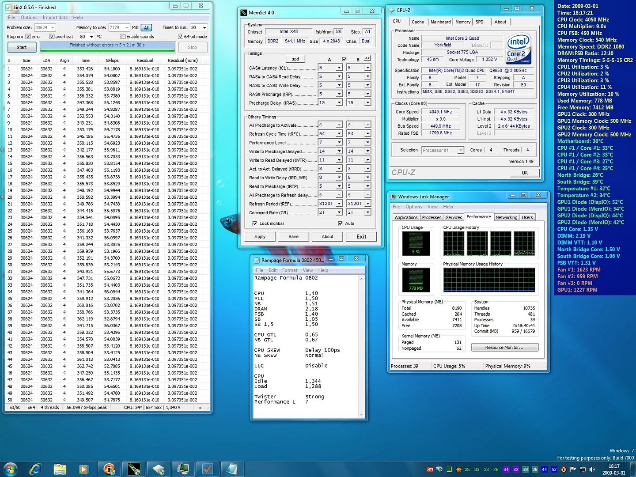
Task: Open the volume speaker tray icon
Action: pyautogui.click(x=592, y=469)
